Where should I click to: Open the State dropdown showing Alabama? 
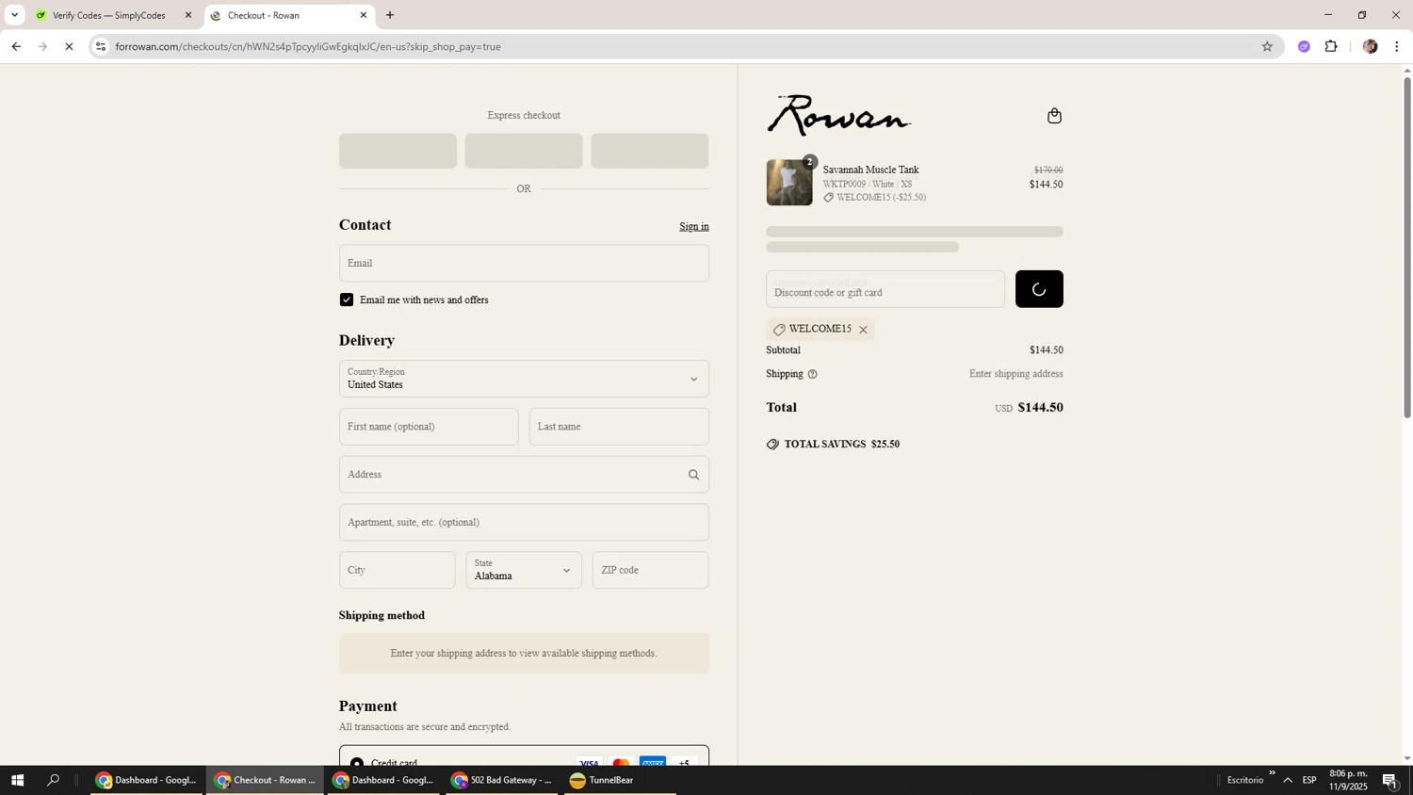point(524,570)
